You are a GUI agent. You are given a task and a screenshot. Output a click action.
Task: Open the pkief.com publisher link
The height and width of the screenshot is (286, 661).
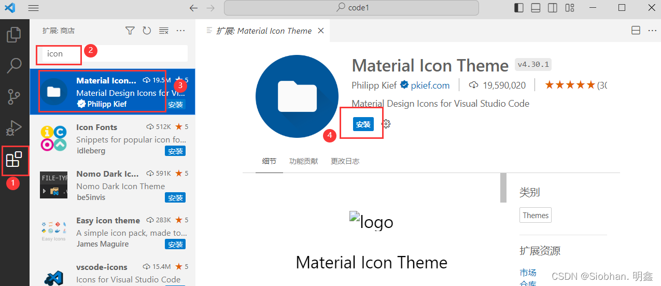point(430,85)
